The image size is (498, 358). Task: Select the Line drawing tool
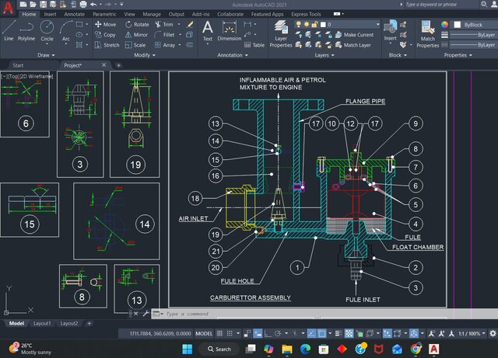[9, 31]
